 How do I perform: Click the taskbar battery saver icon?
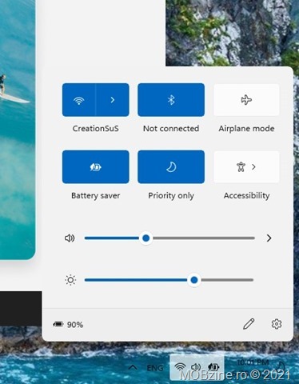(213, 367)
